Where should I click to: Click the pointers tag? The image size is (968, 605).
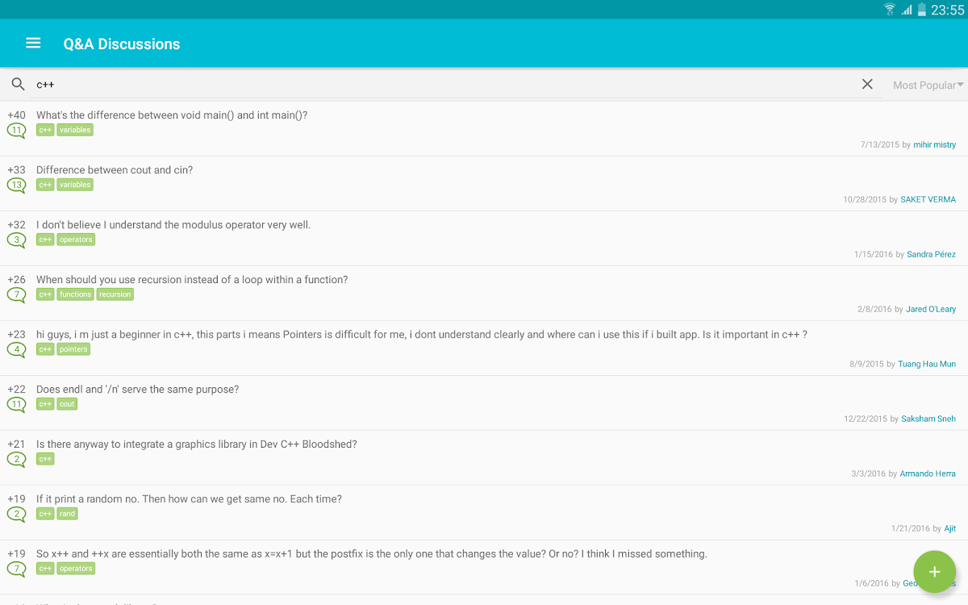[x=73, y=349]
